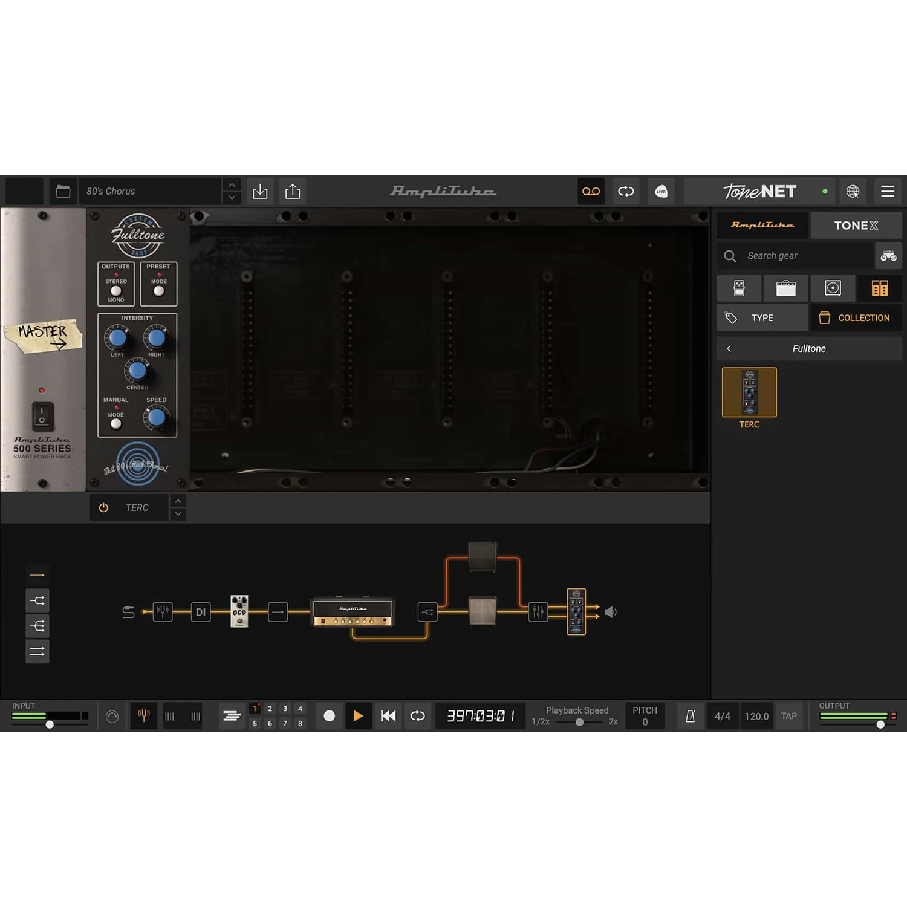Viewport: 907px width, 907px height.
Task: Flip the Preset Mode switch
Action: pyautogui.click(x=159, y=291)
